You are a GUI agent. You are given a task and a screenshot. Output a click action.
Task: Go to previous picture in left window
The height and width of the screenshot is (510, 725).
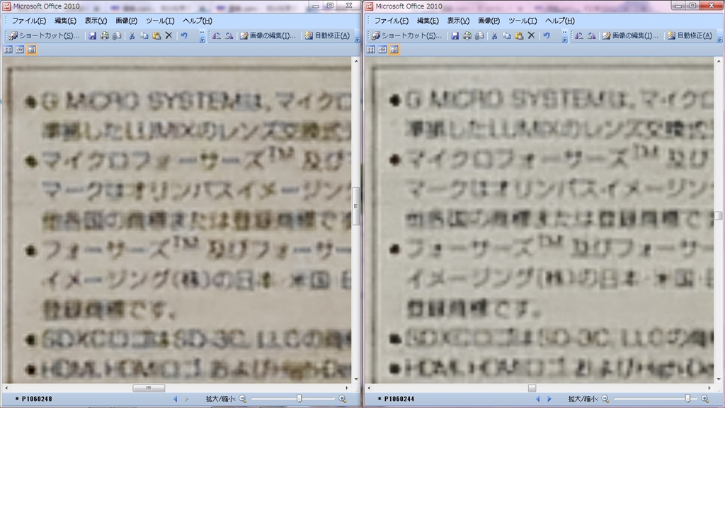[176, 399]
